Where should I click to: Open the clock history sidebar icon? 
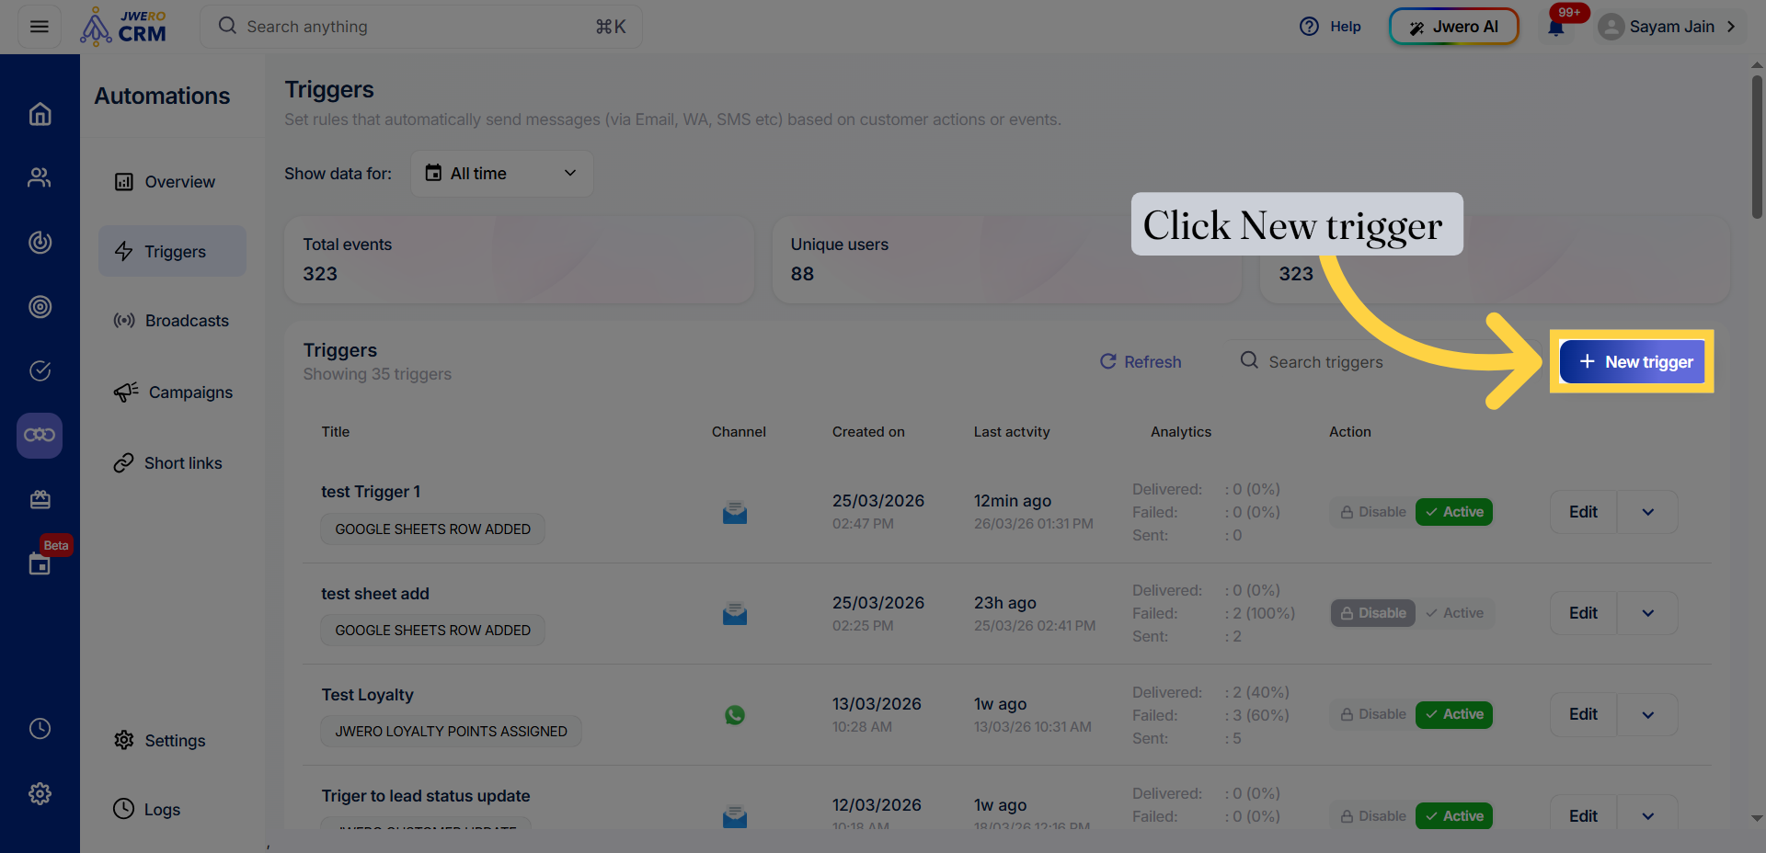click(40, 729)
